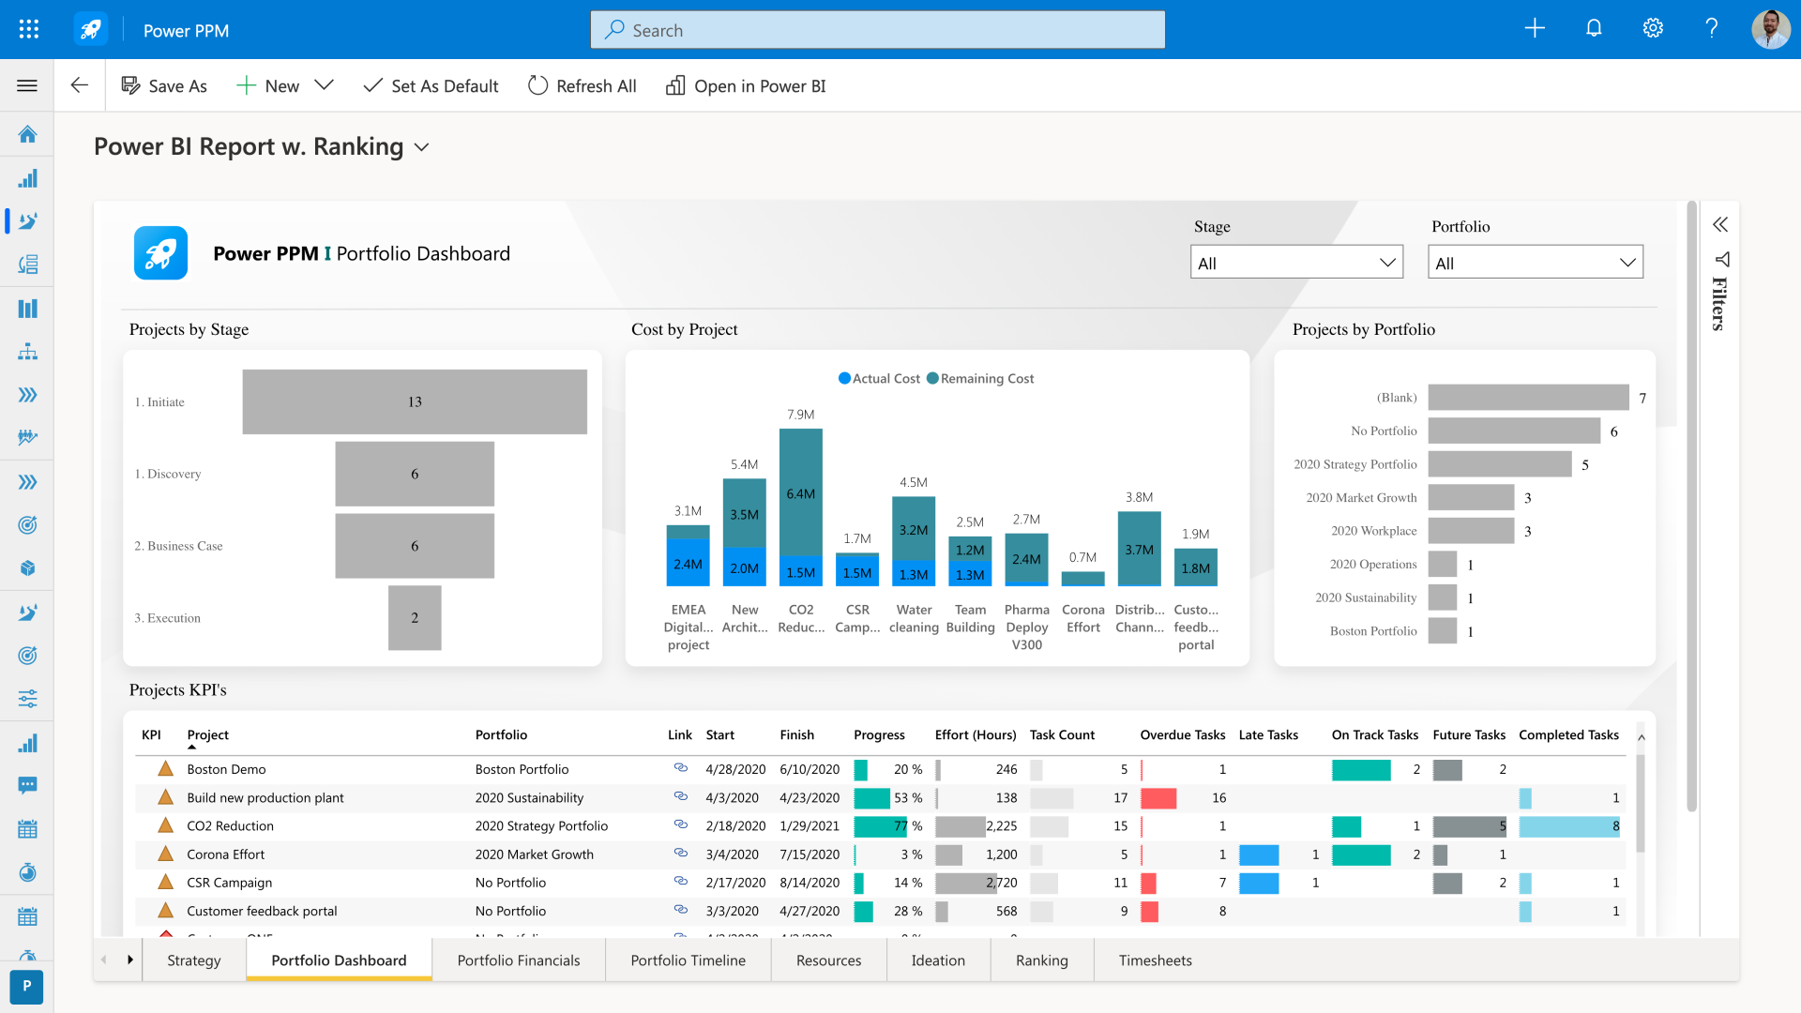Click the plus create icon in header
Viewport: 1801px width, 1013px height.
point(1535,28)
